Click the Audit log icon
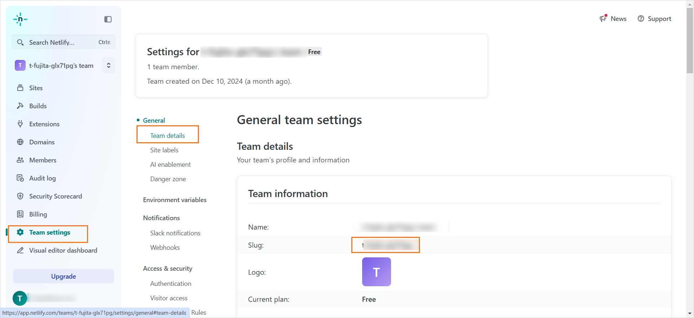The height and width of the screenshot is (318, 694). click(x=20, y=178)
